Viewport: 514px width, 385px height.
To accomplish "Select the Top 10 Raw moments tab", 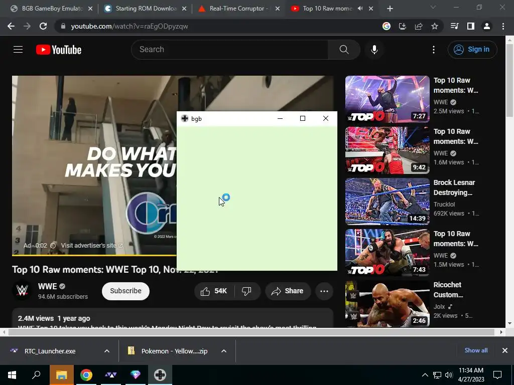I will coord(327,9).
